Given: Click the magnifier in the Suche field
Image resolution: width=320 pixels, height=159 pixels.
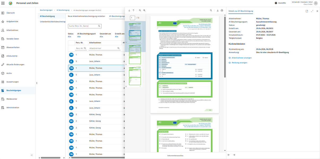Looking at the screenshot, I should click(x=99, y=26).
